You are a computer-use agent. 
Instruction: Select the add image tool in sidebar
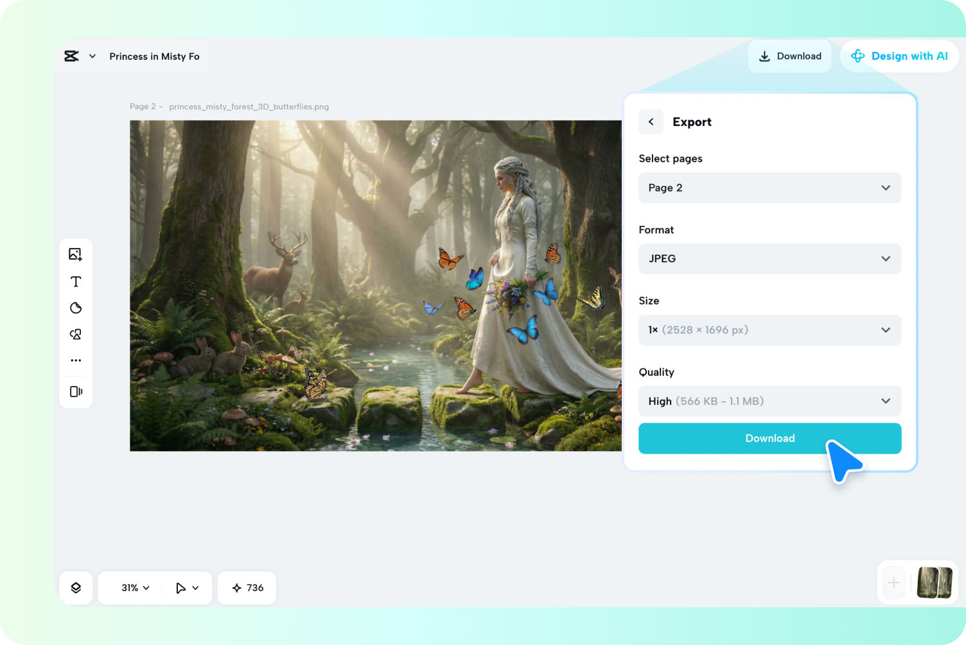coord(76,254)
